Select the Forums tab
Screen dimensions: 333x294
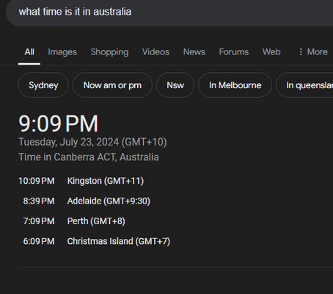pos(234,52)
